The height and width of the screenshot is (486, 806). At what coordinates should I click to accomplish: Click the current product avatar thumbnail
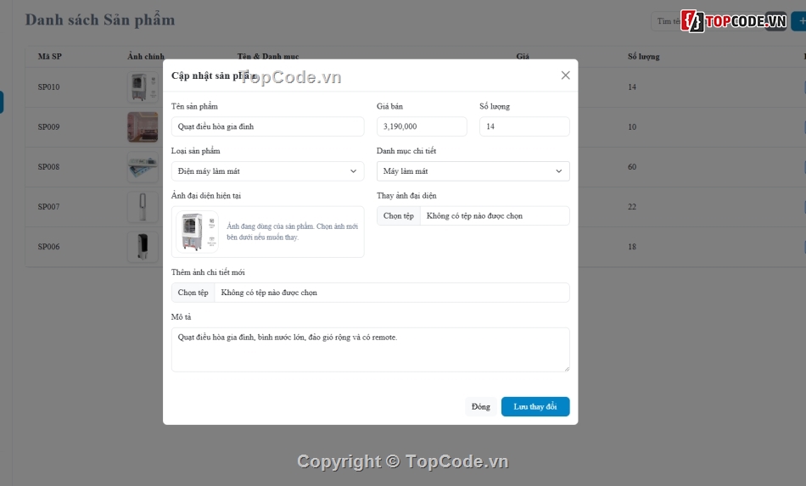click(x=198, y=232)
